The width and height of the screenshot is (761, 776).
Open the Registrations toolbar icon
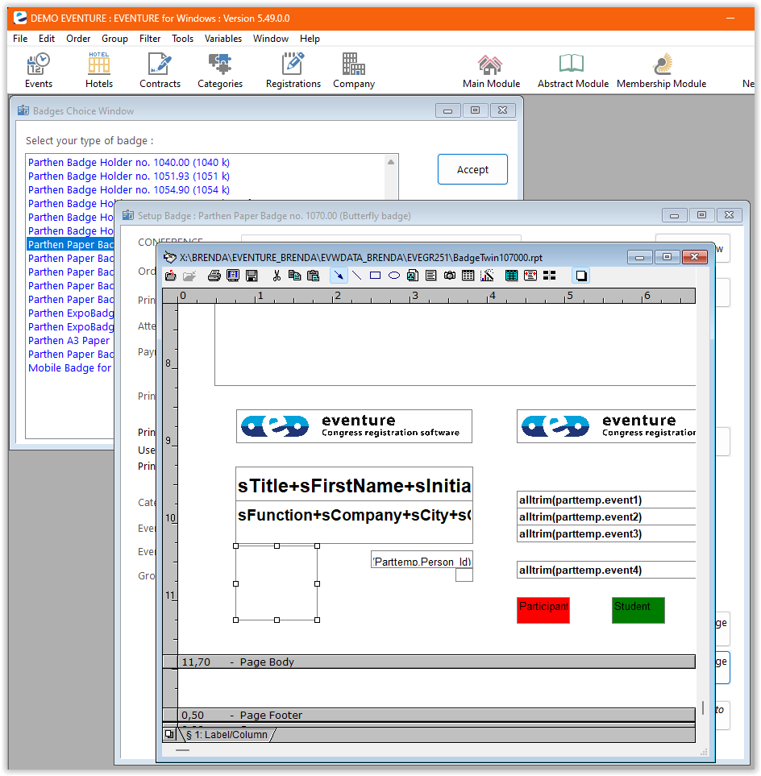pyautogui.click(x=293, y=70)
